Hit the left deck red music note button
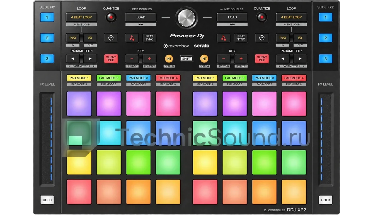Image resolution: width=373 pixels, height=215 pixels. [132, 38]
